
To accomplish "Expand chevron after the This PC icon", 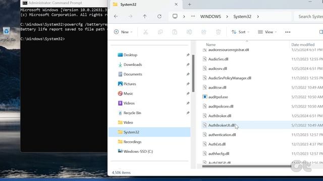I will tap(184, 17).
